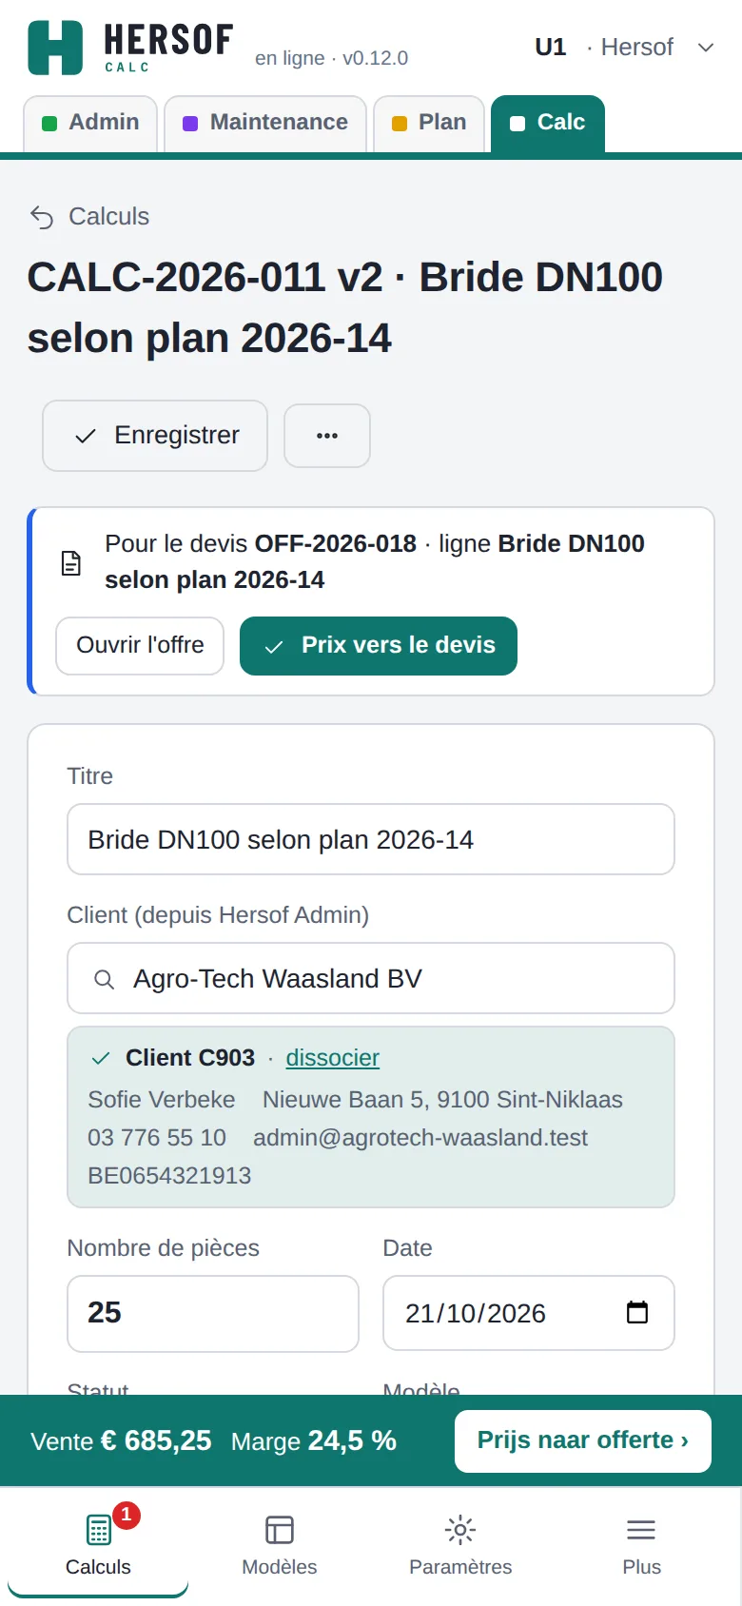Click the Client search field

pyautogui.click(x=371, y=978)
